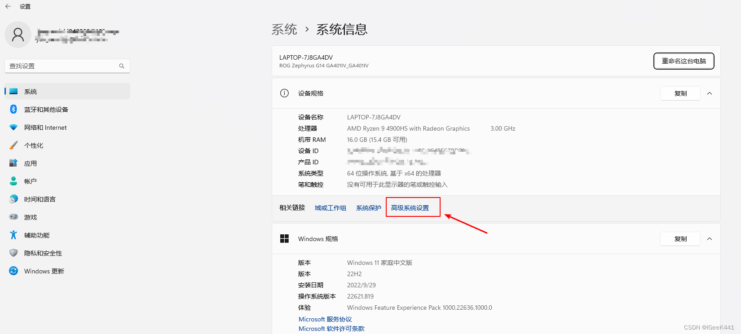Click the 3.00 GHz processor speed text
Screen dimensions: 741x334
click(503, 128)
